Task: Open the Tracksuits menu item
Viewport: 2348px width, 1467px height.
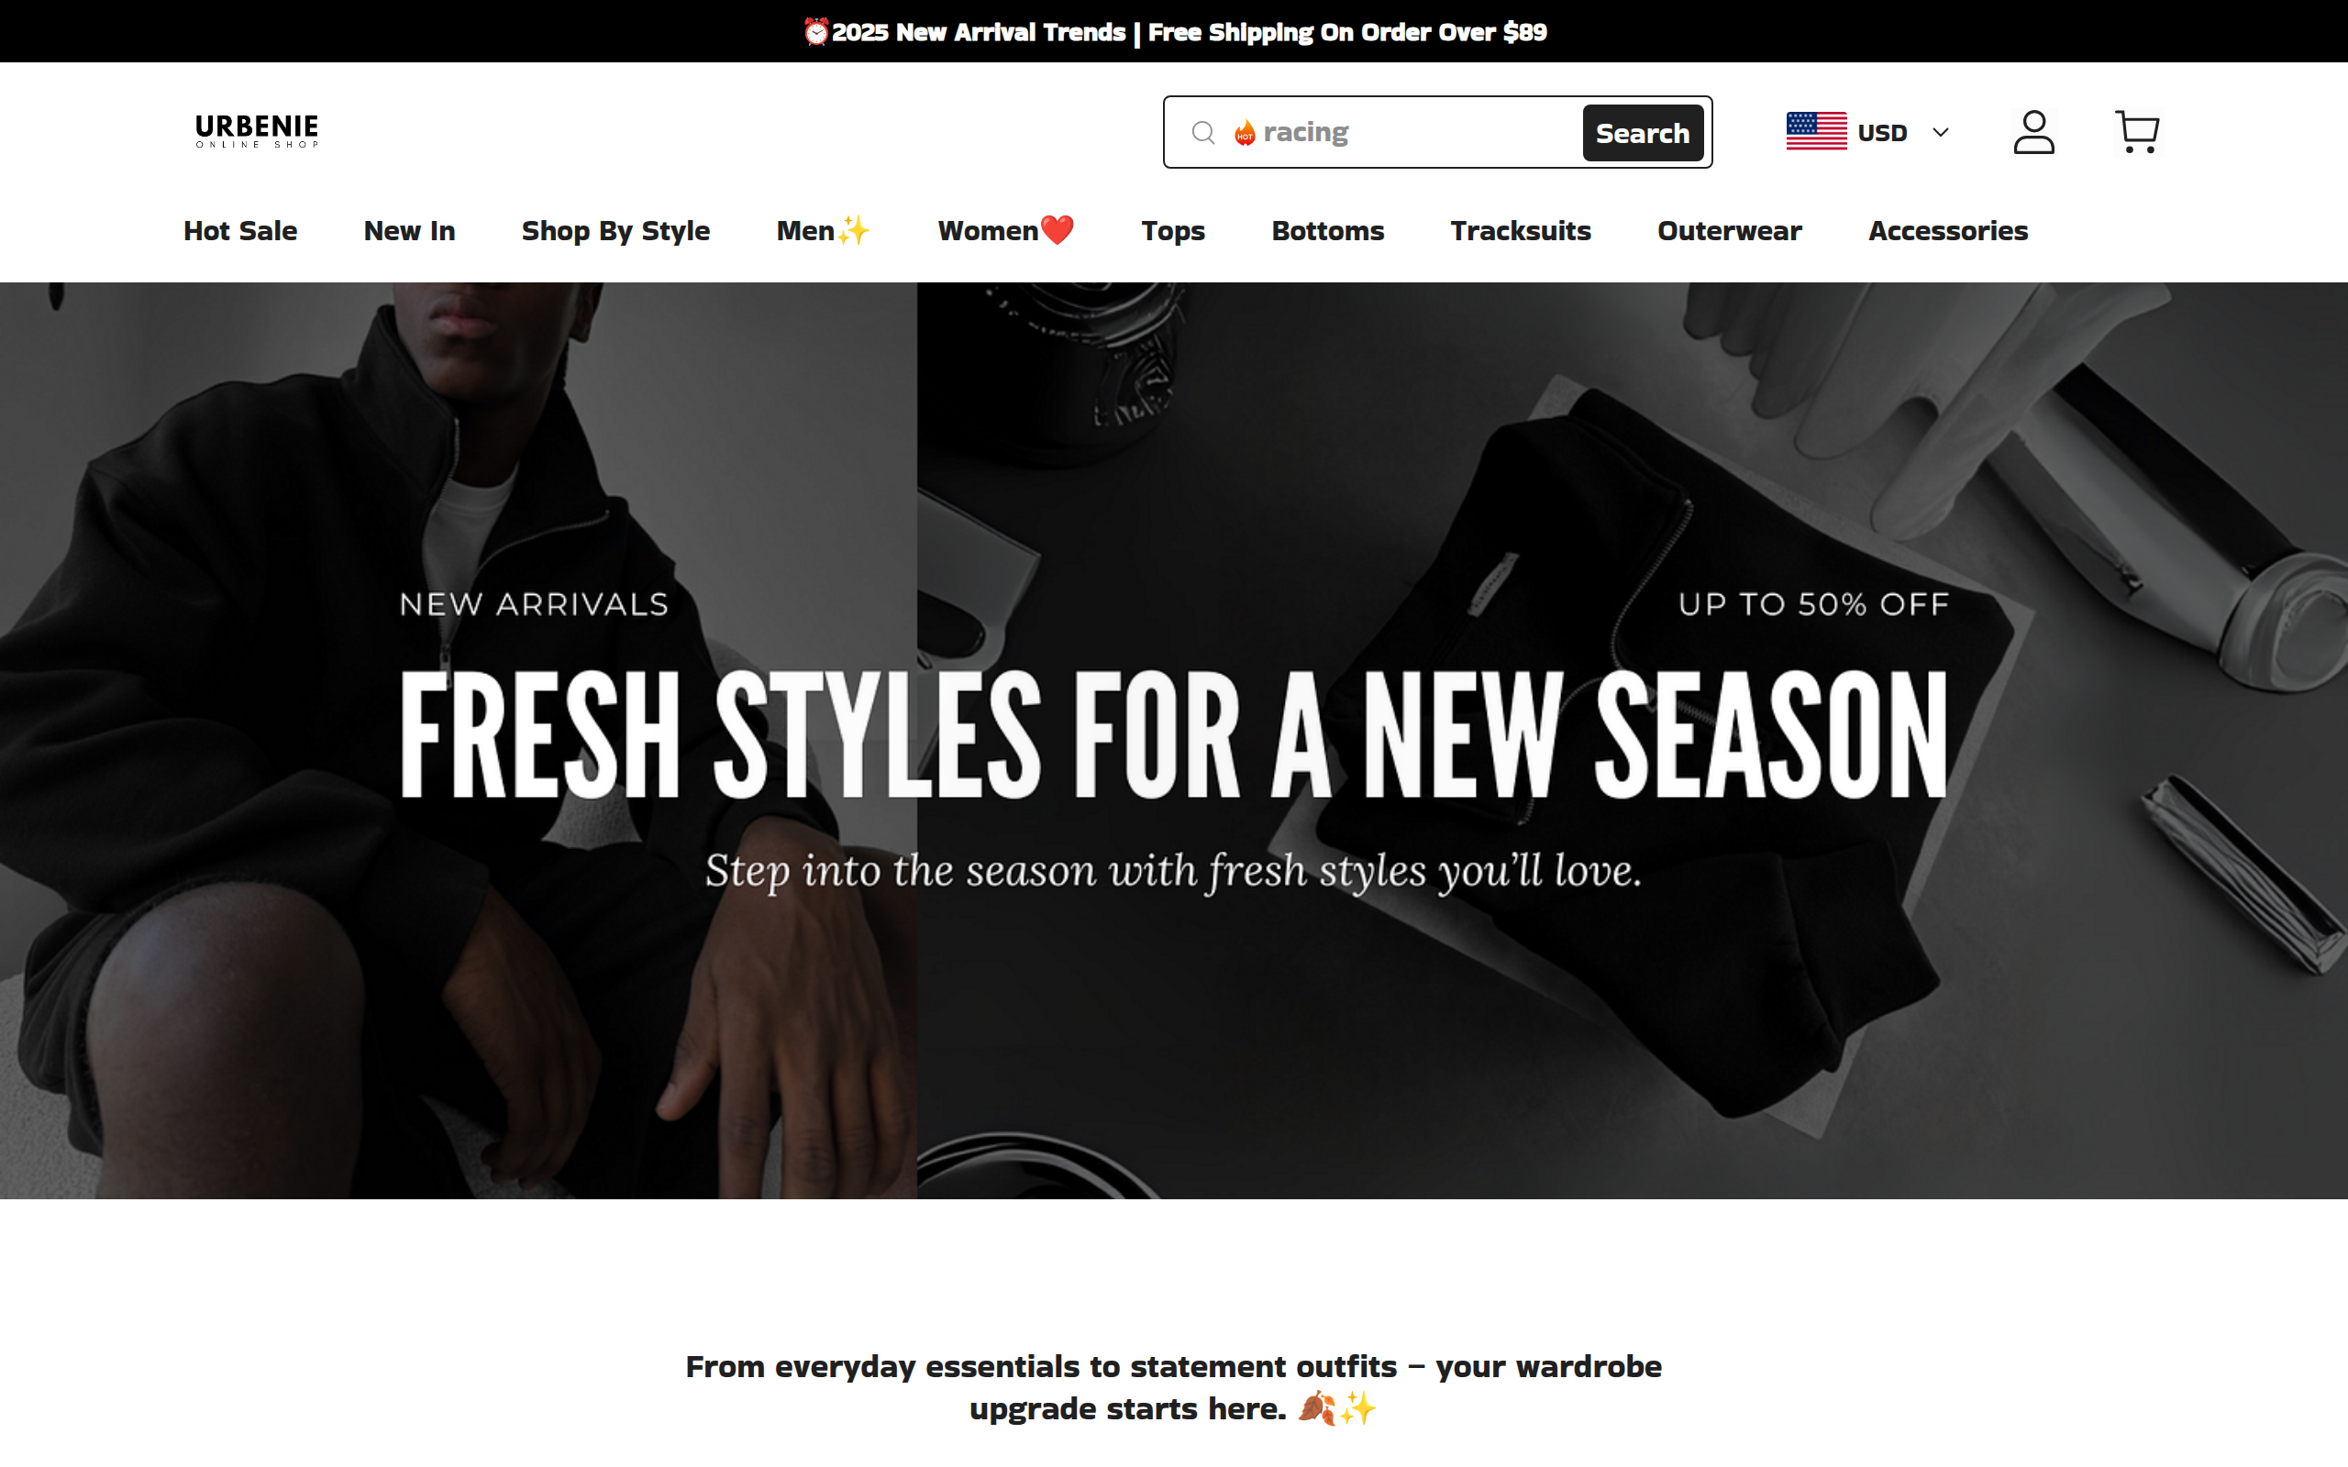Action: pyautogui.click(x=1520, y=231)
